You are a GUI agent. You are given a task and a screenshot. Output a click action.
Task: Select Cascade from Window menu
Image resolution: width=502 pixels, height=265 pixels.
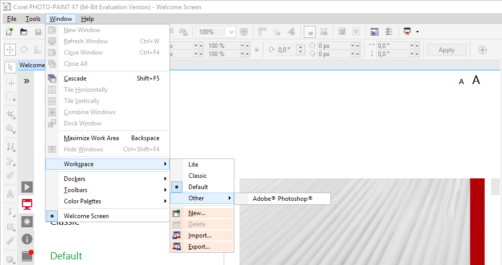tap(107, 78)
